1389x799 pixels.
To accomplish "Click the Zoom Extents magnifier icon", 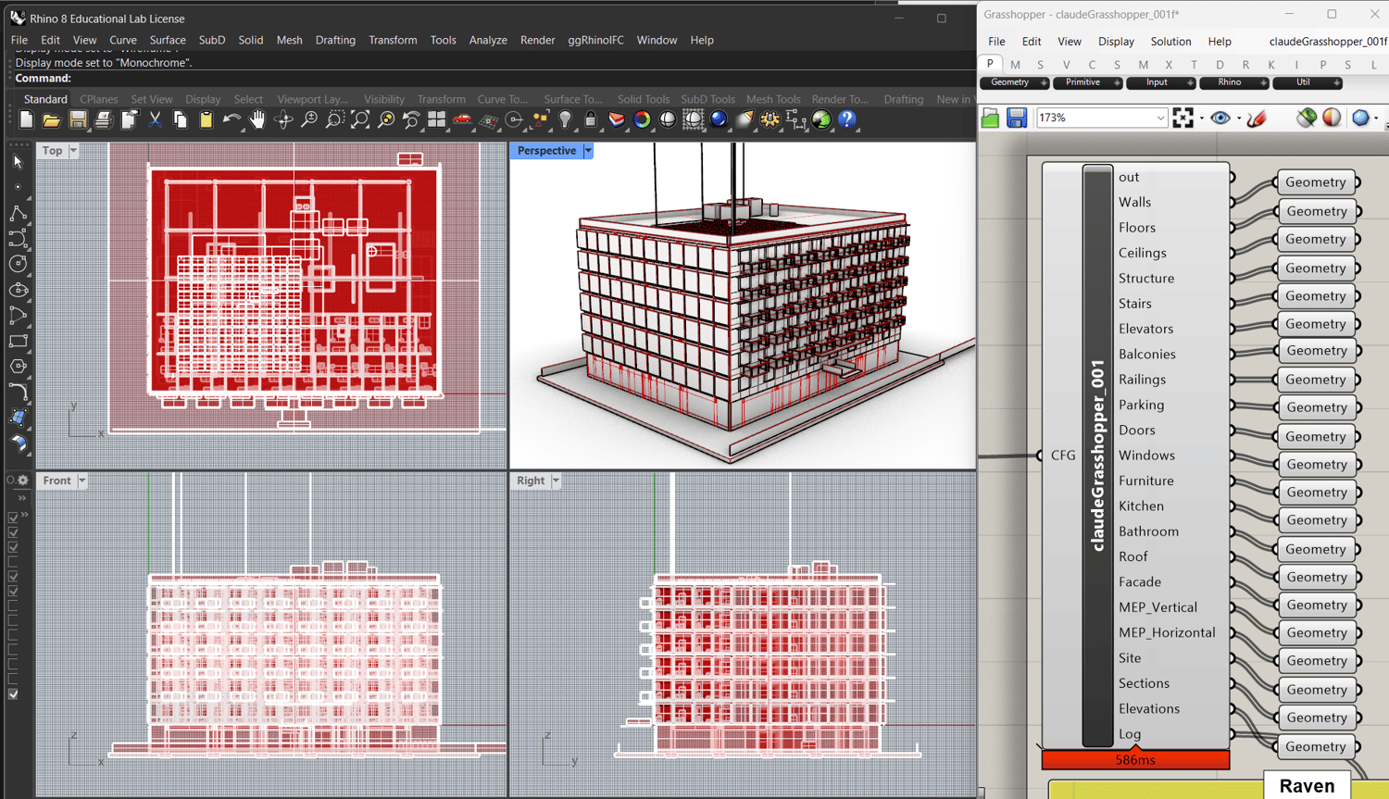I will point(360,119).
